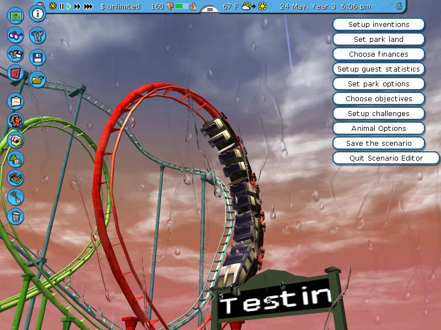This screenshot has height=330, width=441.
Task: Pause the game
Action: (x=62, y=6)
